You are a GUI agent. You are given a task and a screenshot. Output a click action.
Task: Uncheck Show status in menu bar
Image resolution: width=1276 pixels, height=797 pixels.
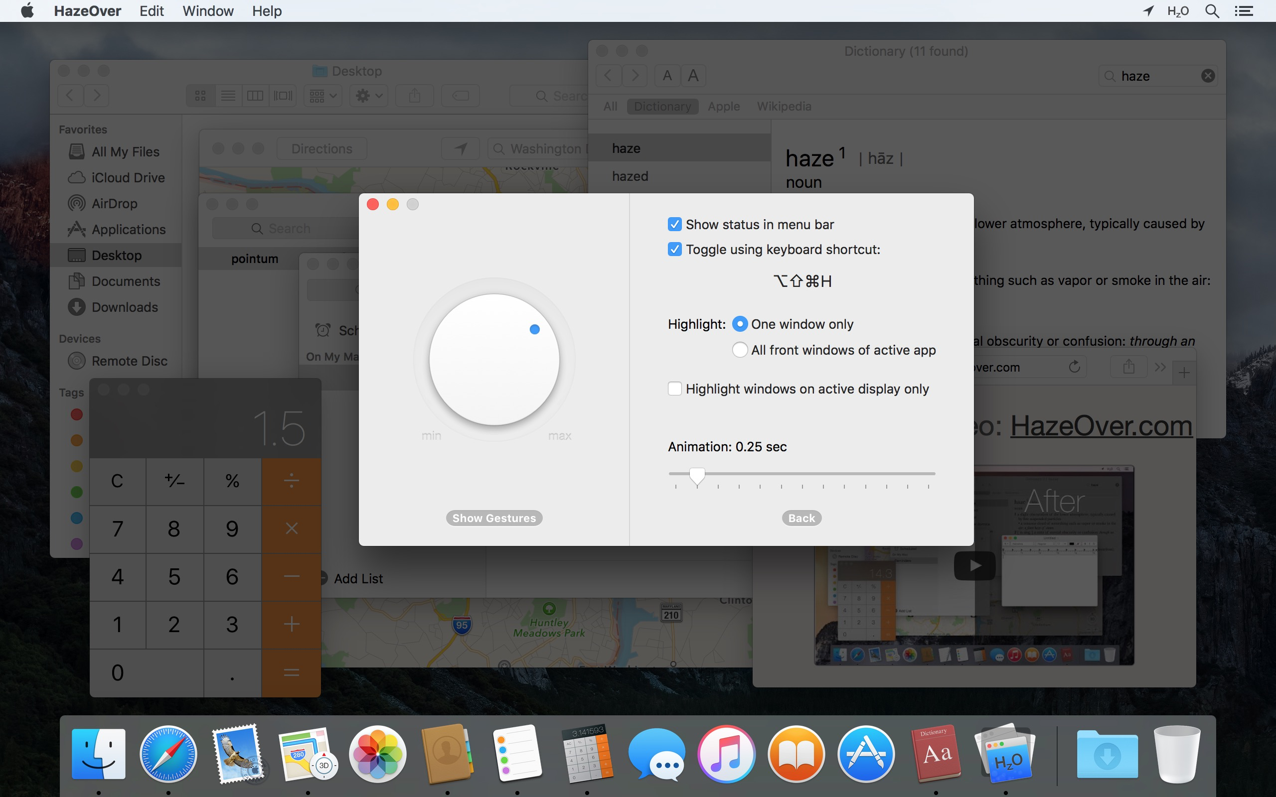click(674, 224)
